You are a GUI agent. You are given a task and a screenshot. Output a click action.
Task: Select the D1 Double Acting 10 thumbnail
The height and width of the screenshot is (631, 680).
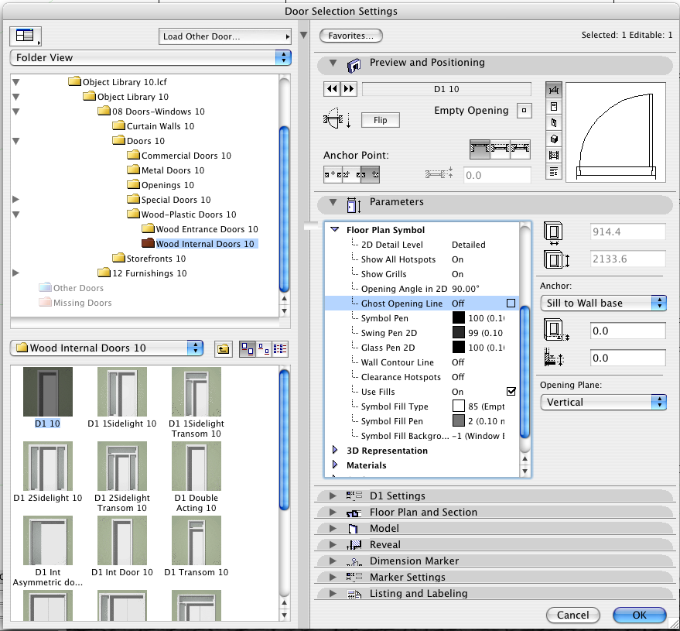pyautogui.click(x=196, y=465)
